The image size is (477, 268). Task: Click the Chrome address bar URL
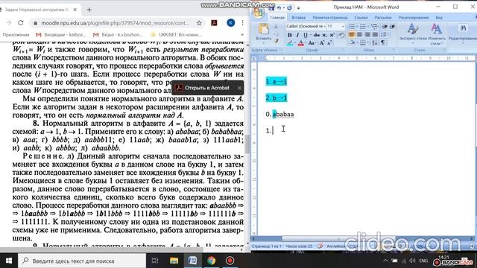[x=115, y=23]
